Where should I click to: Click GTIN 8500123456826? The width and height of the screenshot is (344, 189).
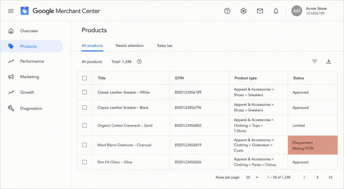(x=188, y=162)
